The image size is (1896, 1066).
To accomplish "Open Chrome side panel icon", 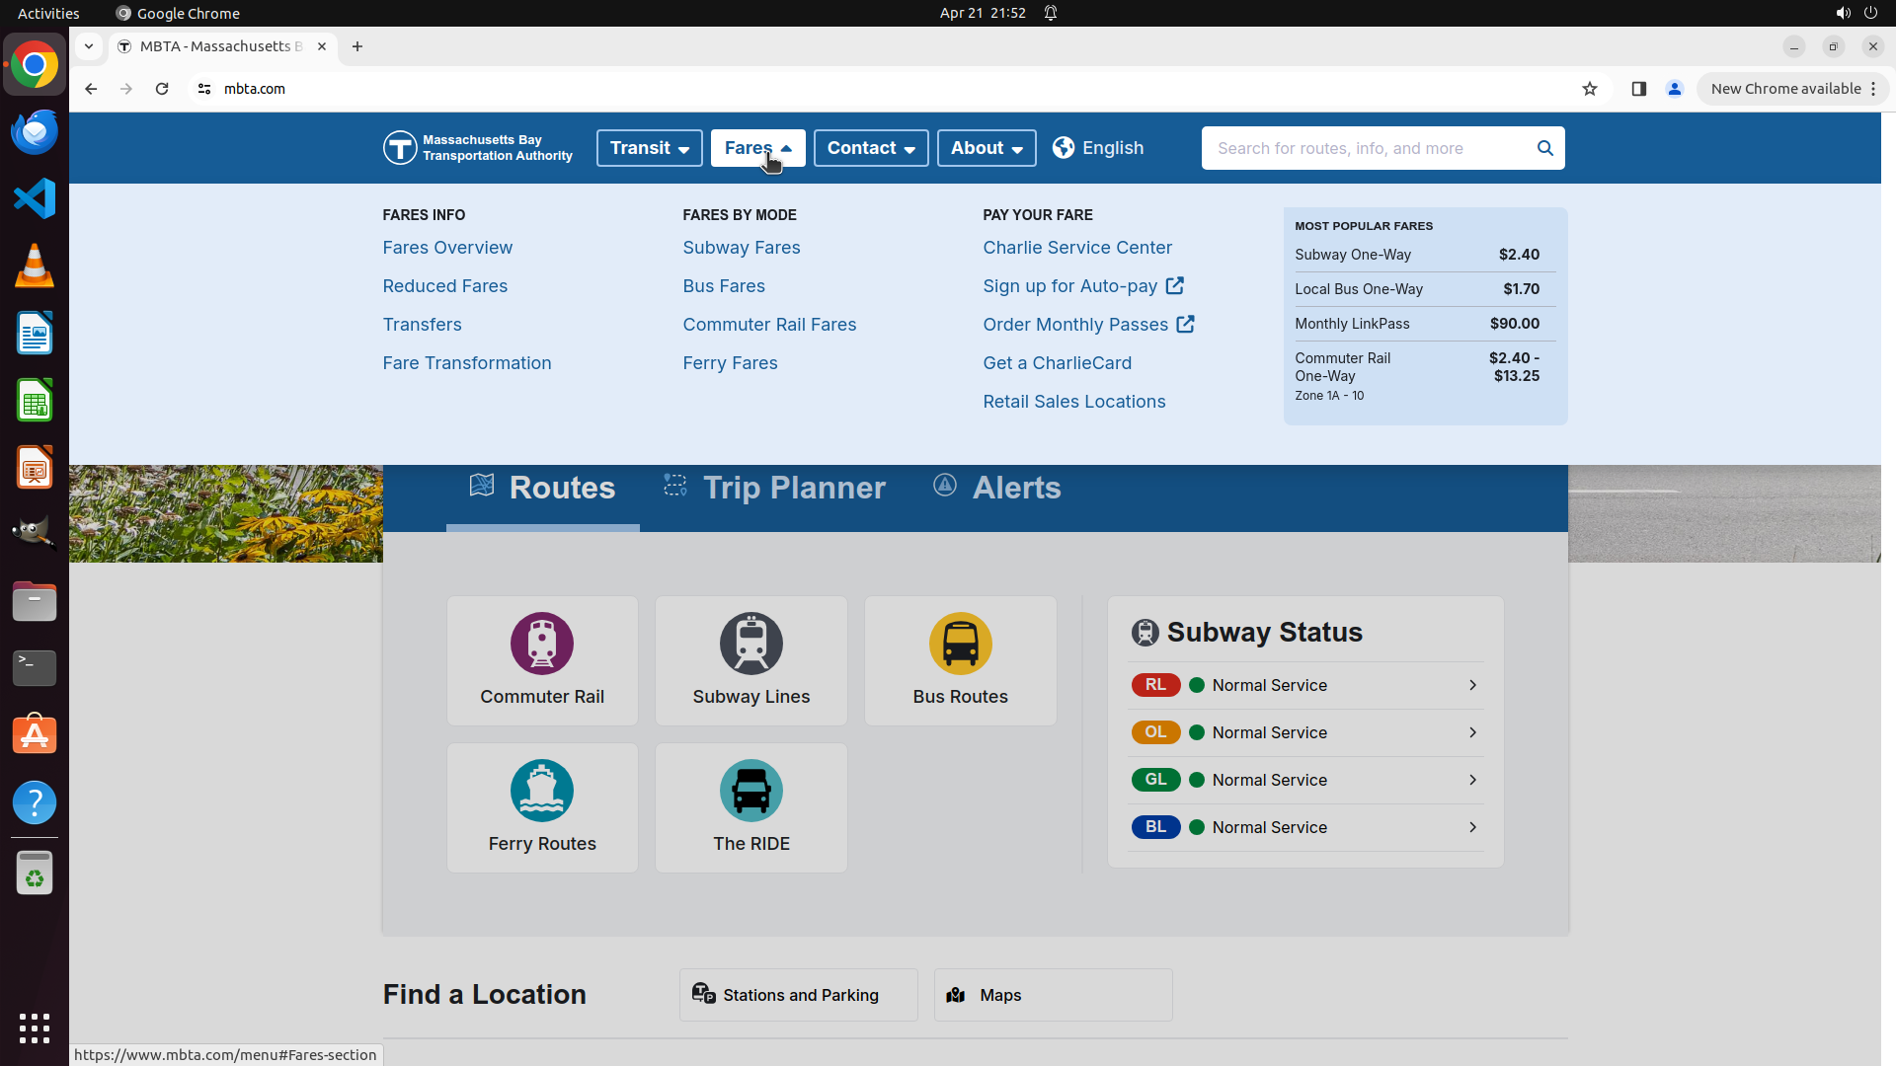I will pyautogui.click(x=1638, y=89).
